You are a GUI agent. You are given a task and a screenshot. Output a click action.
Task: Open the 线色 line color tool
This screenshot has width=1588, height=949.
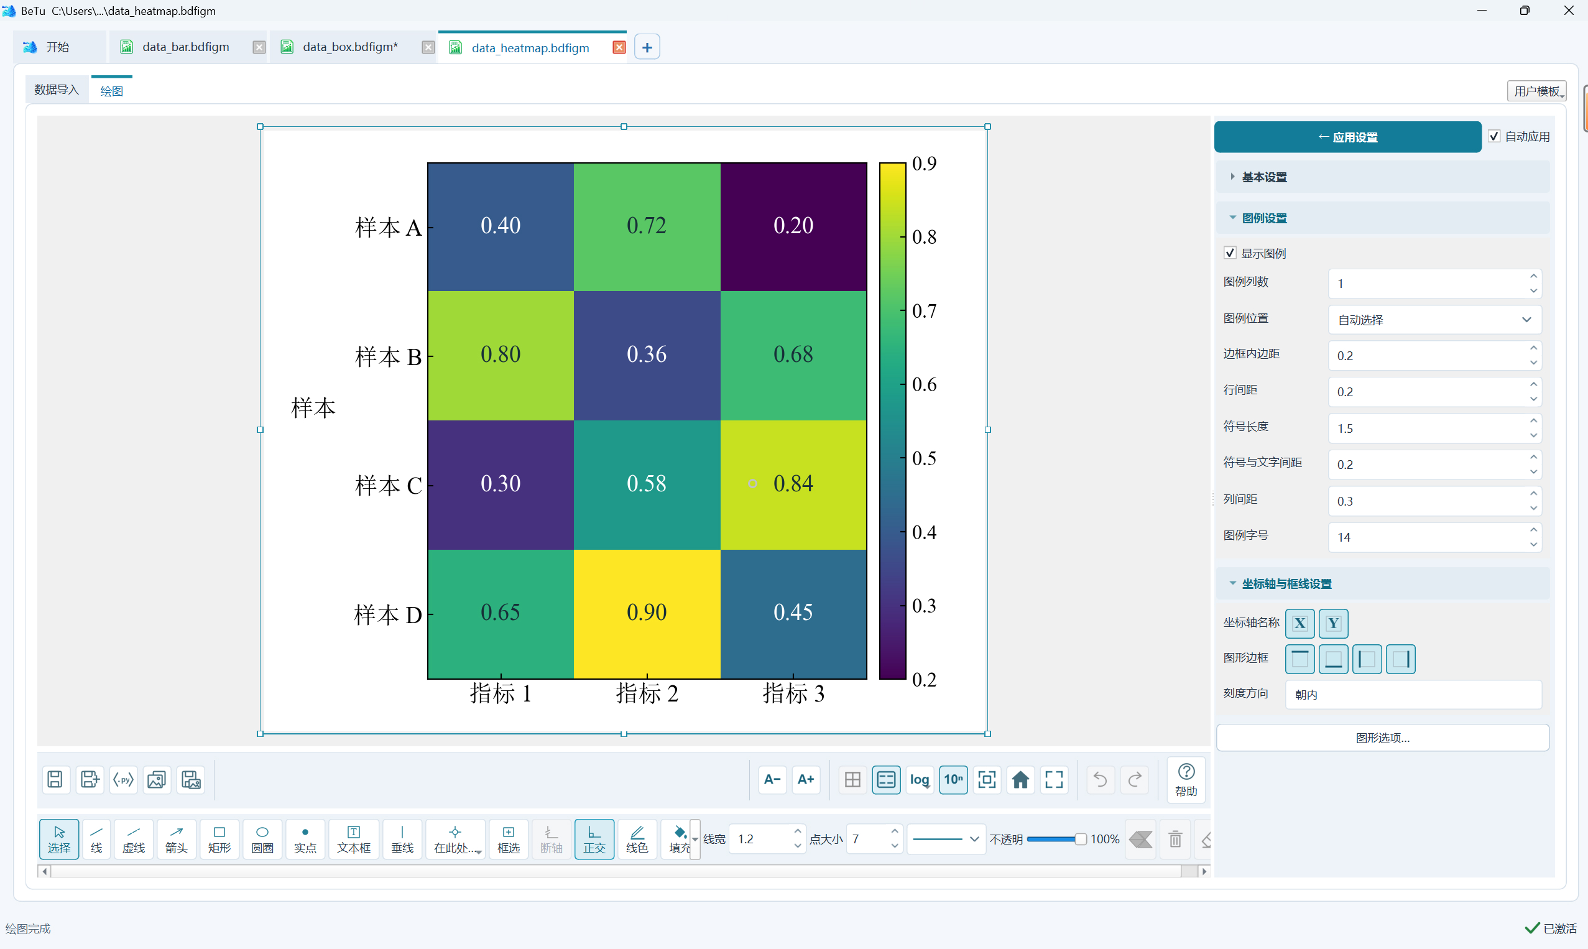pos(637,839)
